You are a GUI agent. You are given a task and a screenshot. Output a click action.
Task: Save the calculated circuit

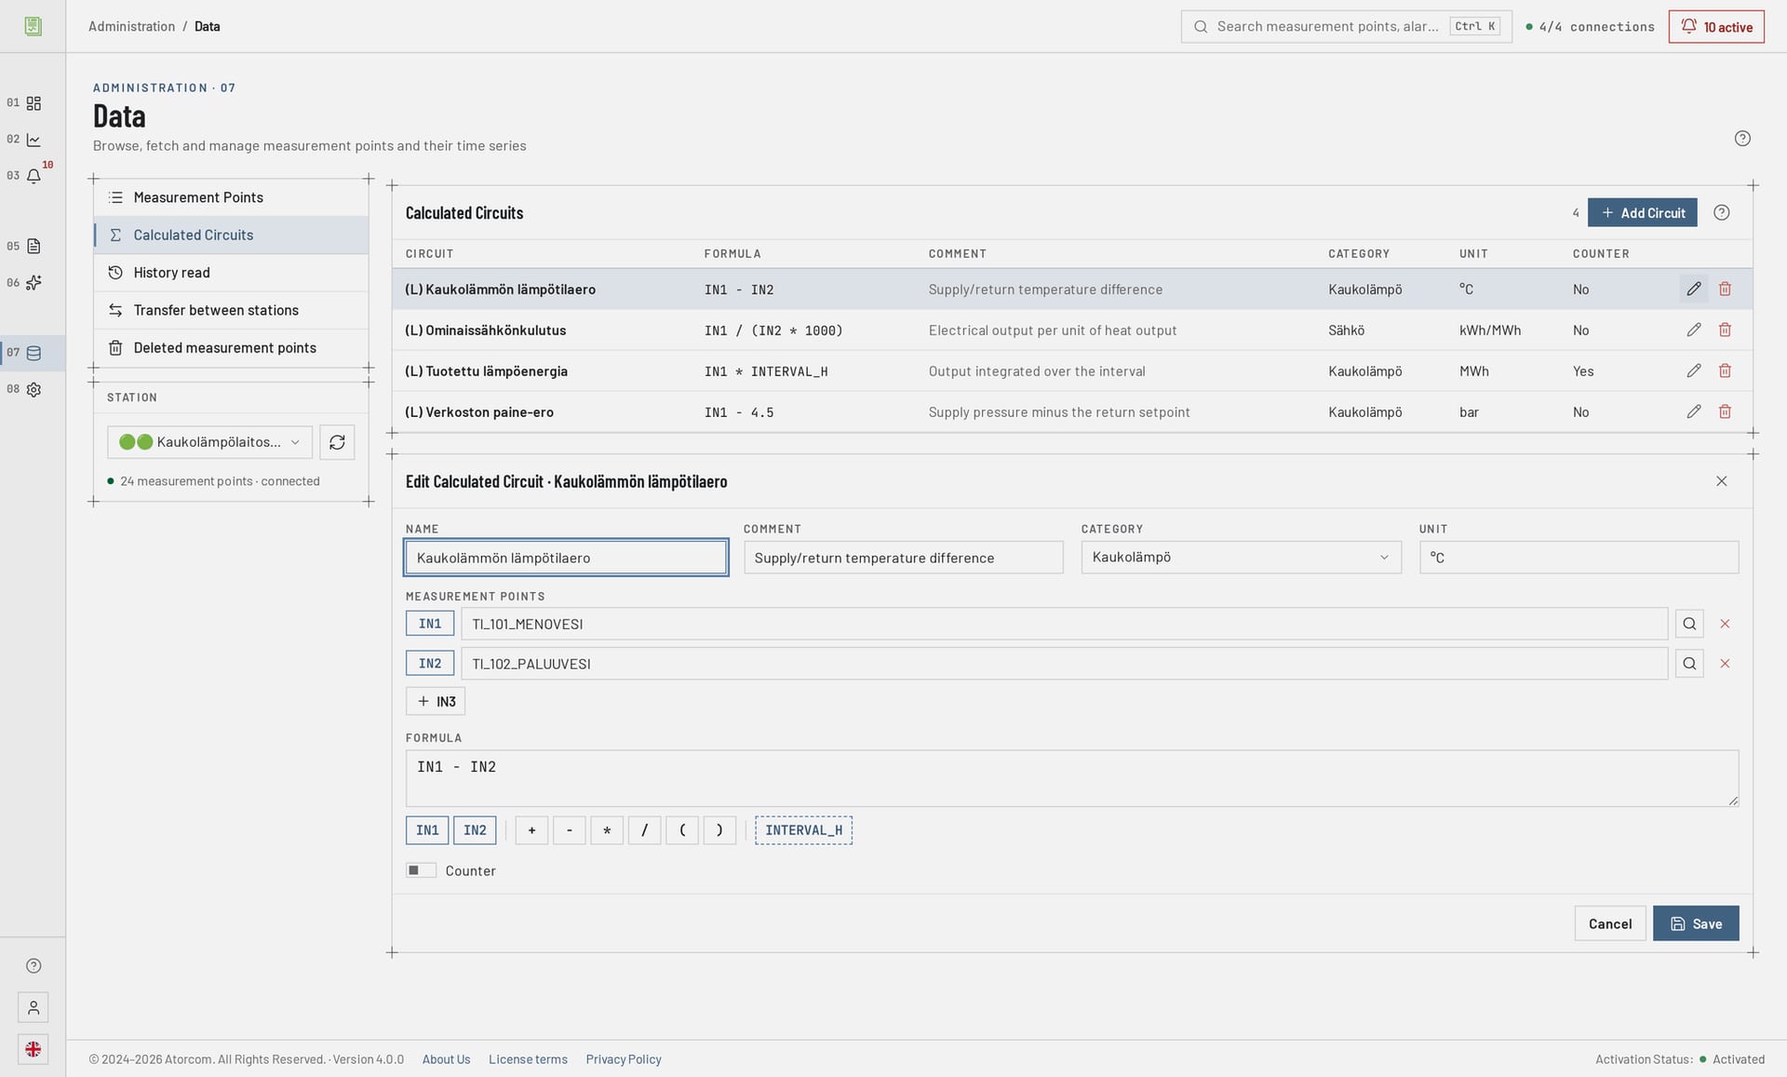[x=1696, y=923]
